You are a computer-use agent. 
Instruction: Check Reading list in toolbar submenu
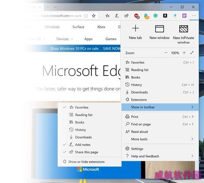tap(89, 115)
